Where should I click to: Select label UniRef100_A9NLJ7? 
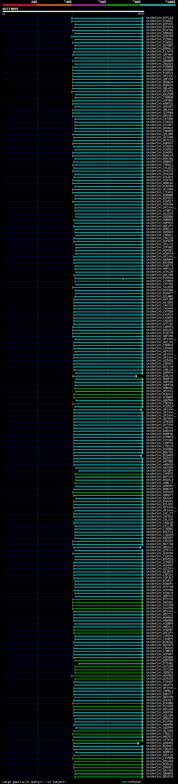tap(159, 483)
